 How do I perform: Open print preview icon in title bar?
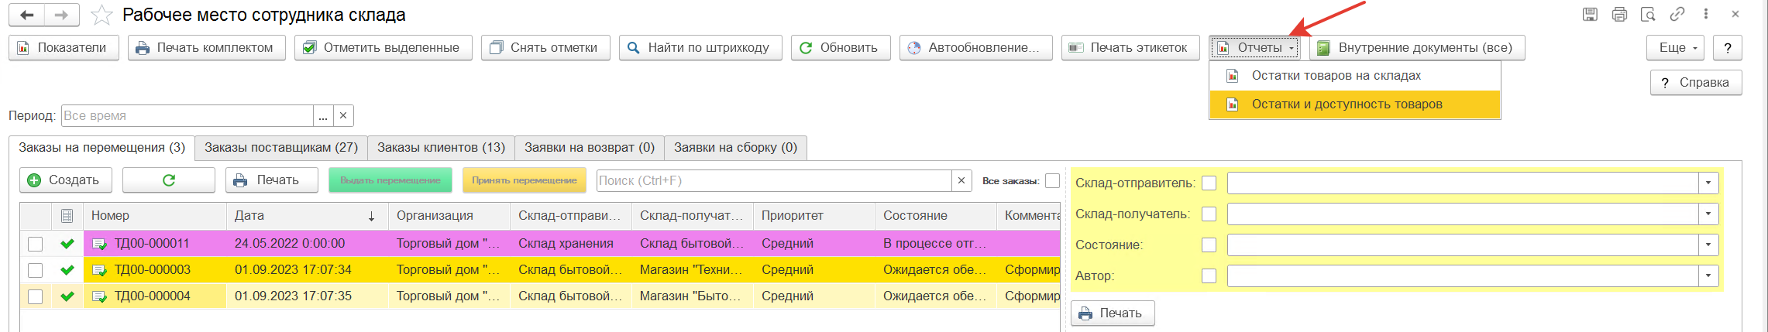[1648, 14]
